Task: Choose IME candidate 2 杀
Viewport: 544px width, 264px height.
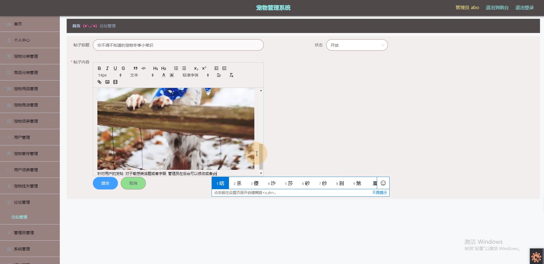Action: point(238,183)
